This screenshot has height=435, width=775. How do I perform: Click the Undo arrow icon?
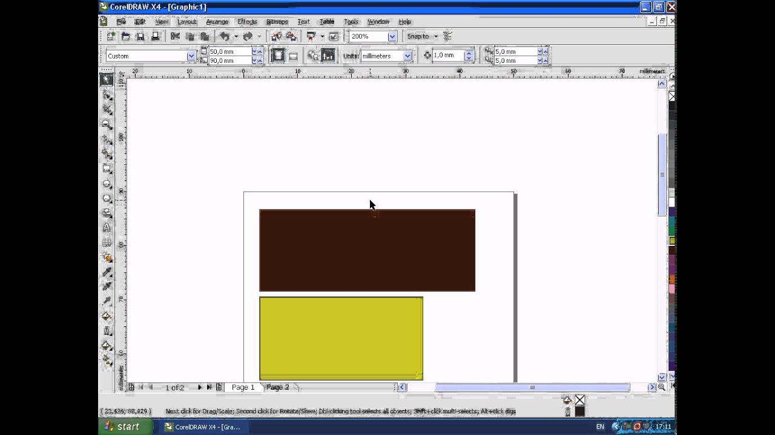[225, 36]
